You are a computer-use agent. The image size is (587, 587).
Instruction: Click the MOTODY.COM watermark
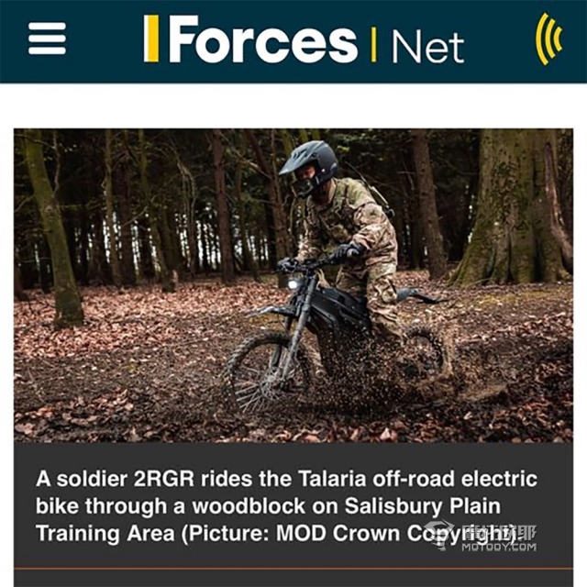498,547
